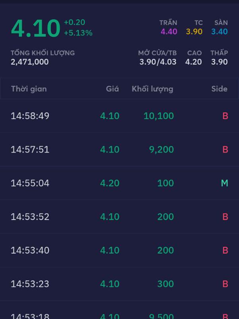Screen dimensions: 239x319
Task: Click the SÀN floor price 3.40
Action: [219, 32]
